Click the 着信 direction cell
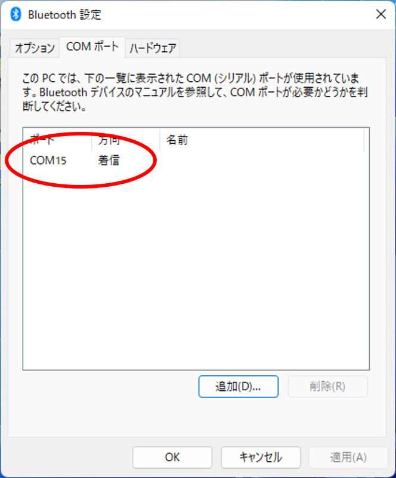 point(109,161)
